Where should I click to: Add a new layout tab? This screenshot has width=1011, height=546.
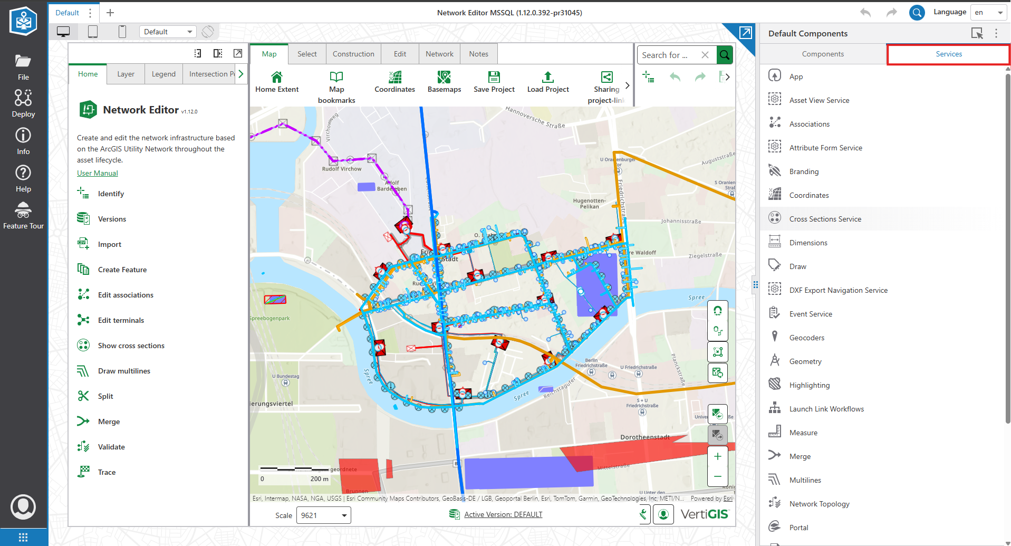[110, 13]
